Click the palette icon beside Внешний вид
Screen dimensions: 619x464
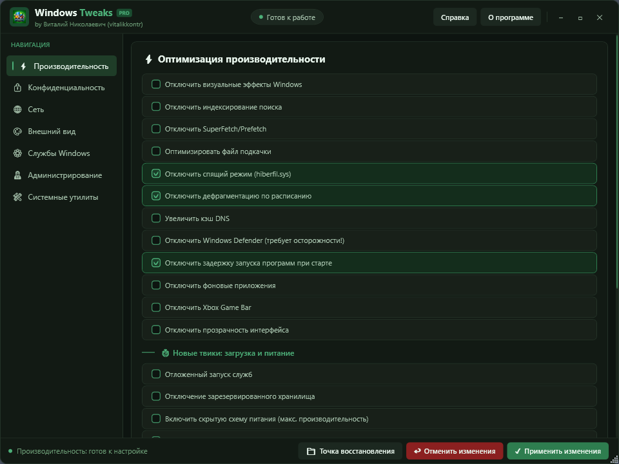tap(17, 131)
